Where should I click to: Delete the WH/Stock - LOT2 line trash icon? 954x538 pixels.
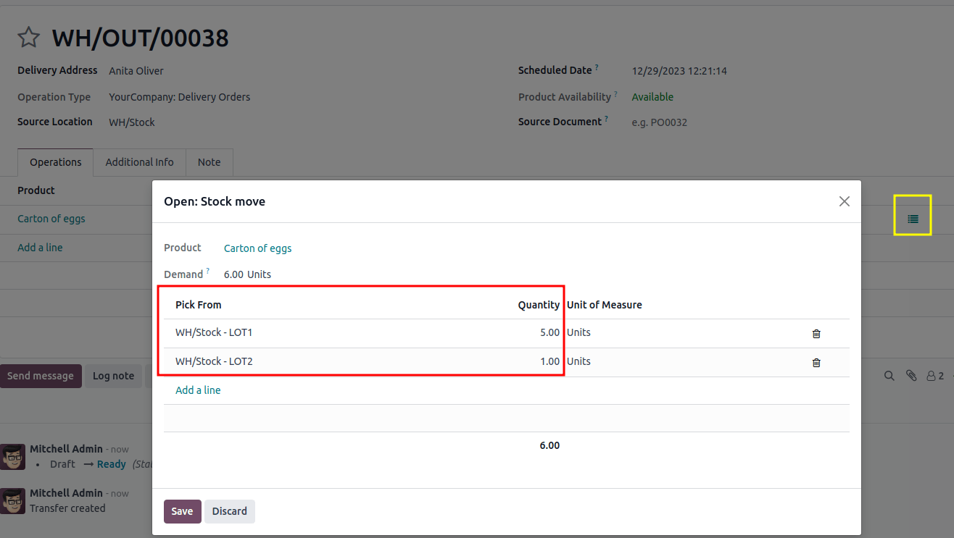tap(816, 363)
